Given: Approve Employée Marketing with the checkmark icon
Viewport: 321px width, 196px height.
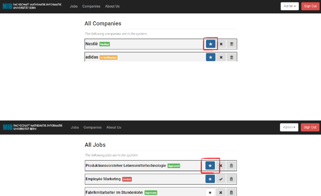Looking at the screenshot, I should 221,179.
